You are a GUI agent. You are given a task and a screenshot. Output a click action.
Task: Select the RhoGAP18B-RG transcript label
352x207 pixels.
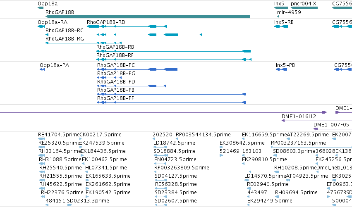(65, 39)
